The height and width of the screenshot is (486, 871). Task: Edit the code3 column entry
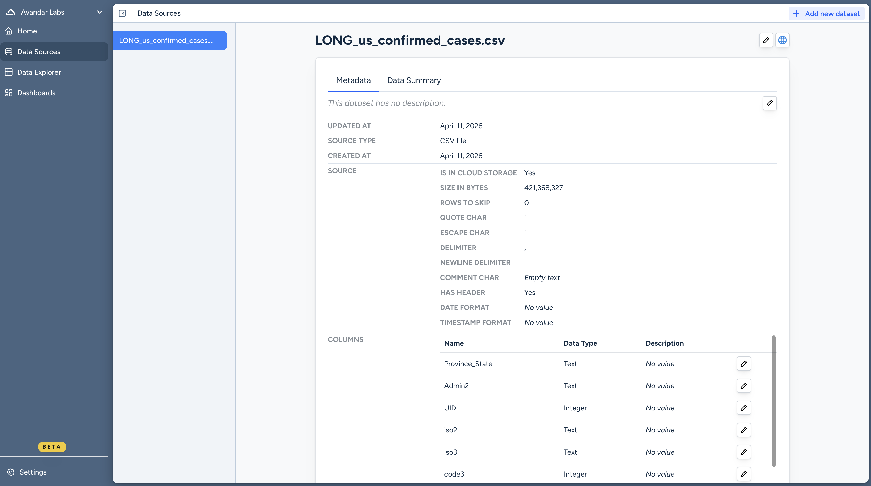744,474
